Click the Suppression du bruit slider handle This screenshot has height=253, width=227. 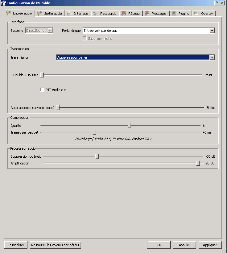pos(97,156)
